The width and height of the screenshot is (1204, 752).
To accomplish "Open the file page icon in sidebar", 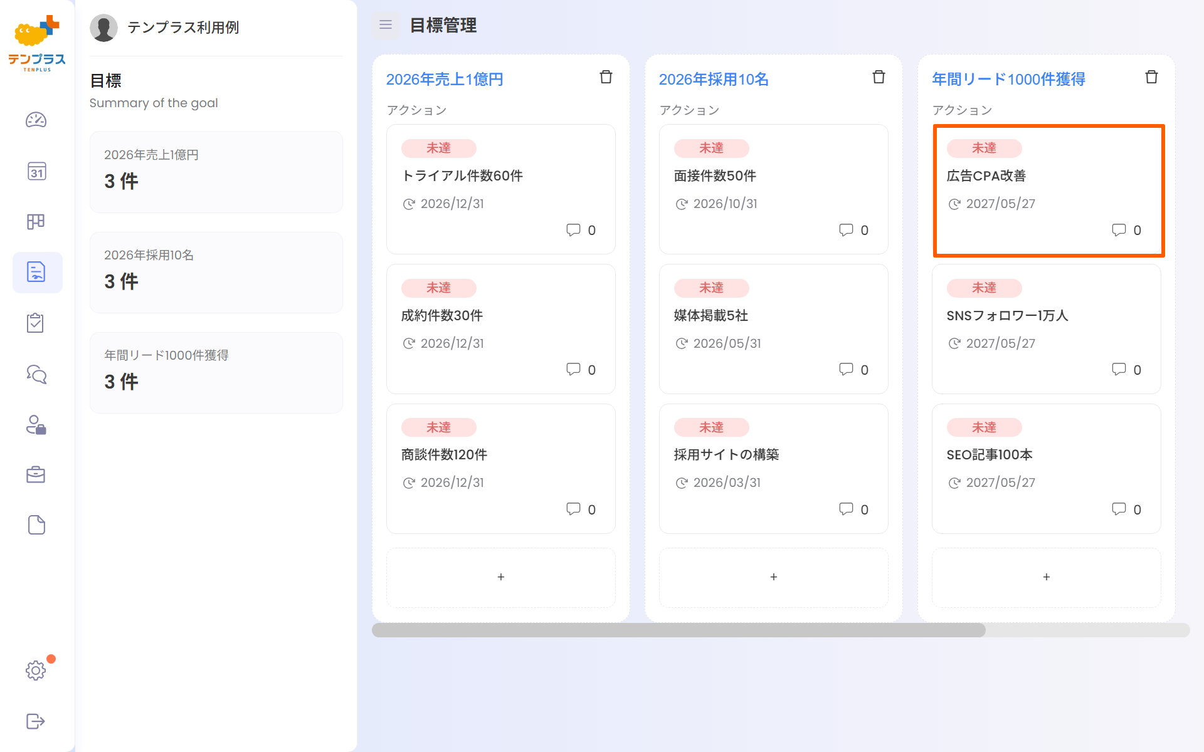I will (36, 525).
